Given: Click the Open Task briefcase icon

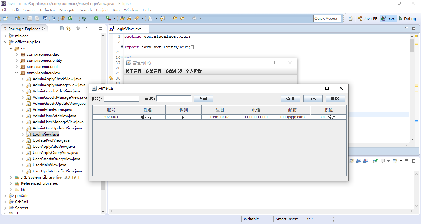Looking at the screenshot, I should [129, 18].
